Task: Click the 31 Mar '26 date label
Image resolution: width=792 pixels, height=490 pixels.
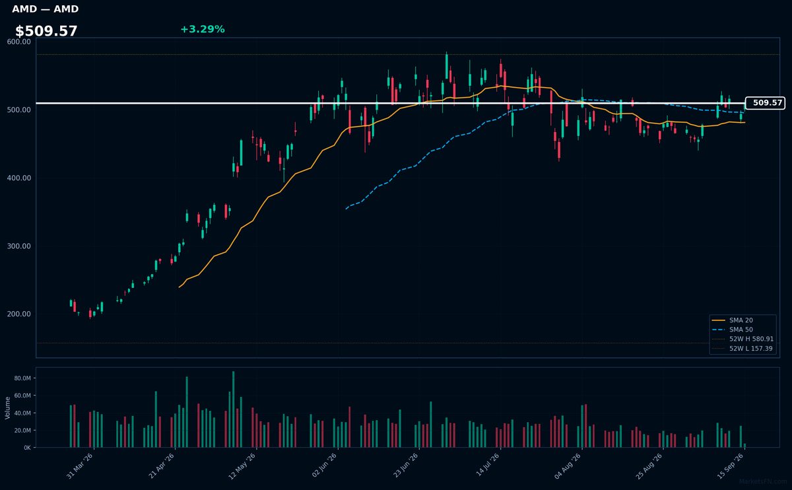Action: pyautogui.click(x=81, y=465)
